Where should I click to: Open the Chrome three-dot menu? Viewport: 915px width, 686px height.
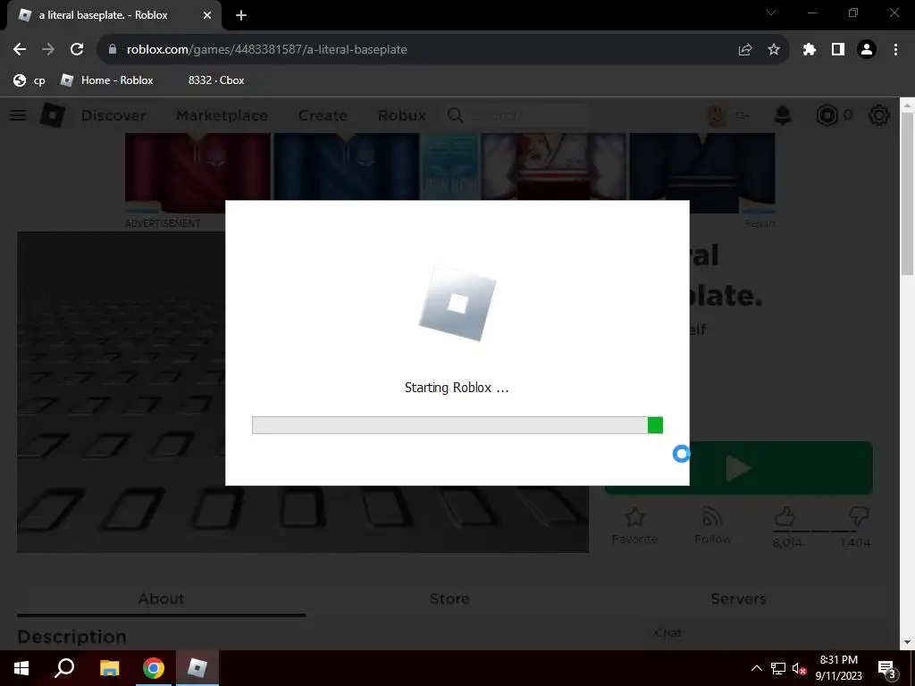[x=895, y=50]
